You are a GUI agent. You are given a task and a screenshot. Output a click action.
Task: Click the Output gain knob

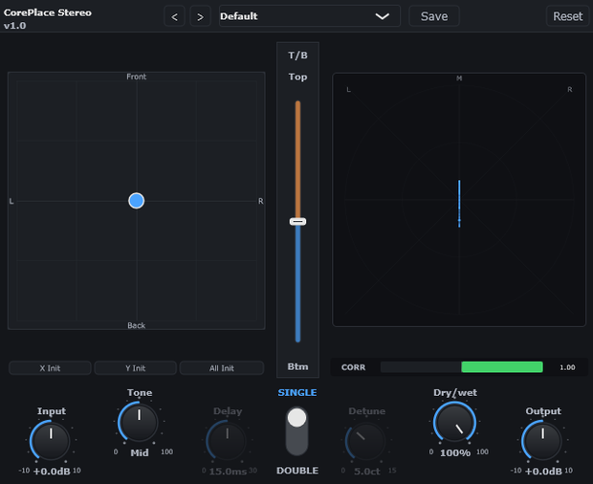pyautogui.click(x=542, y=441)
